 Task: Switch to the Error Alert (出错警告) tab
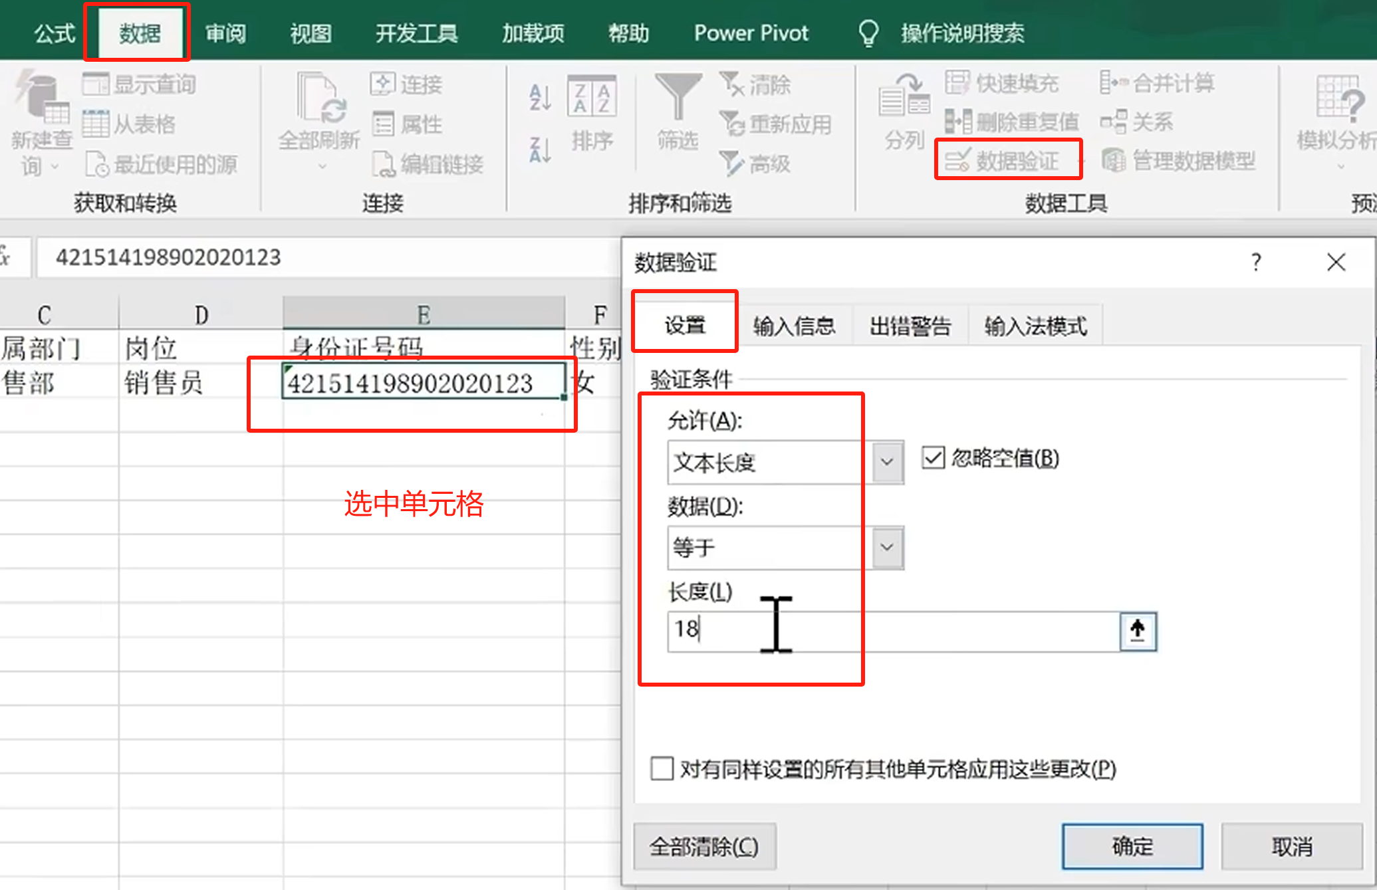(910, 326)
